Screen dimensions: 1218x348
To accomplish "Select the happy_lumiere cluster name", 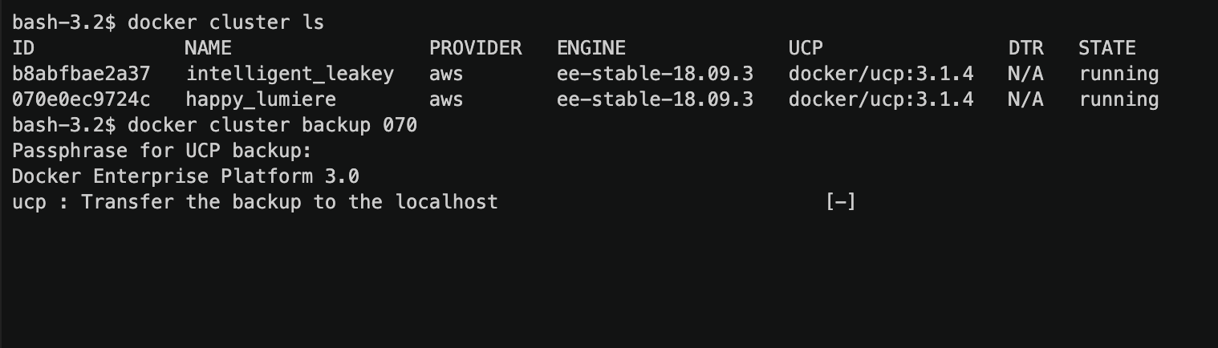I will (x=261, y=99).
